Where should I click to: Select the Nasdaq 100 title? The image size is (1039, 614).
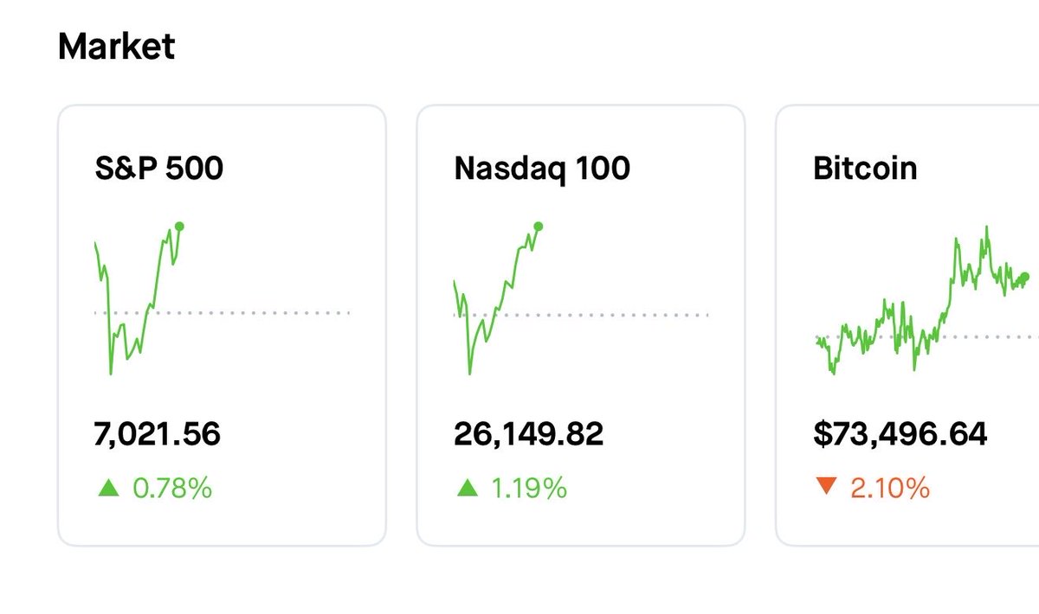coord(542,168)
